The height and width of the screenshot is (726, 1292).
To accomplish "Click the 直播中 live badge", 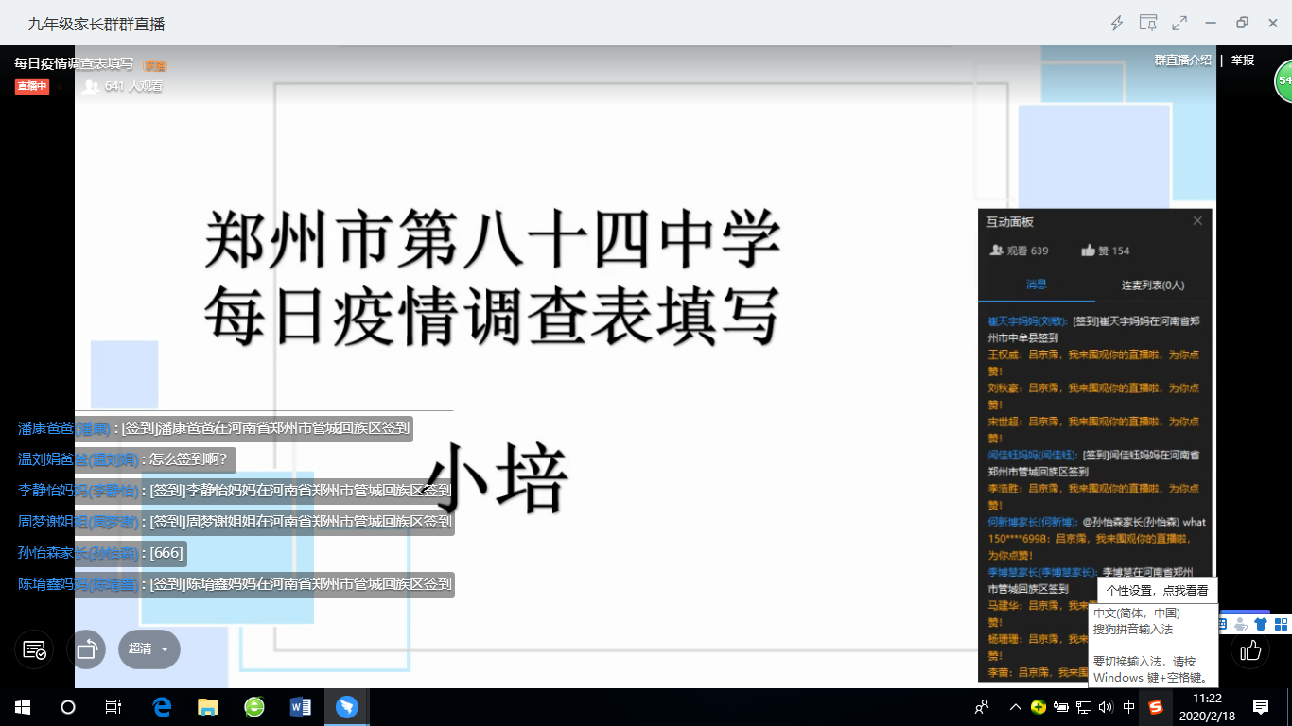I will [31, 86].
